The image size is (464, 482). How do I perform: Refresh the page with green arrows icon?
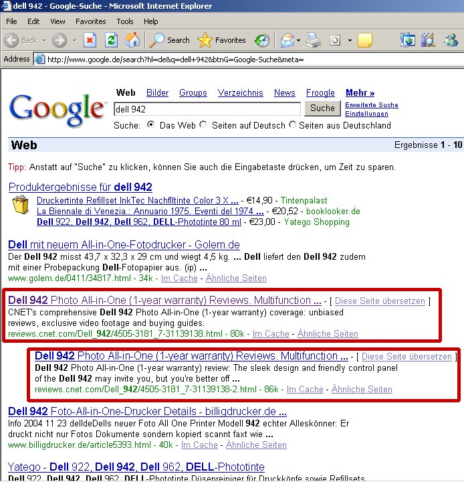(x=111, y=40)
